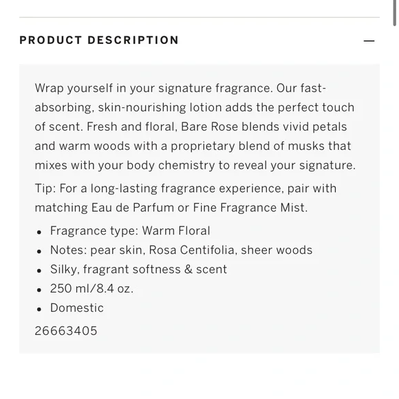Click 'Silky, fragrant softness & scent' text
This screenshot has width=399, height=399.
[x=138, y=269]
